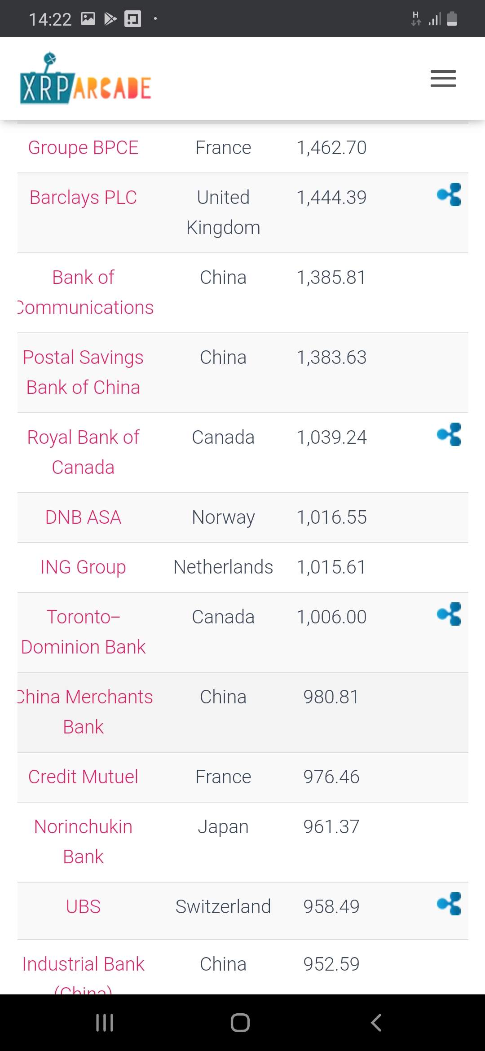The width and height of the screenshot is (485, 1051).
Task: Open the Credit Mutuel link
Action: coord(83,777)
